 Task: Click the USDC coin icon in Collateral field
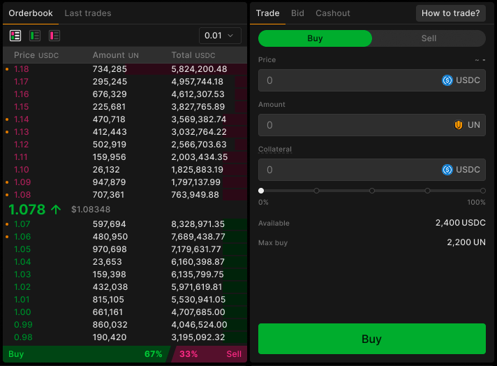pos(447,170)
